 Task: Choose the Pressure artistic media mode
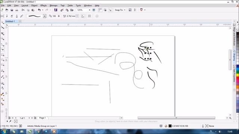point(22,16)
